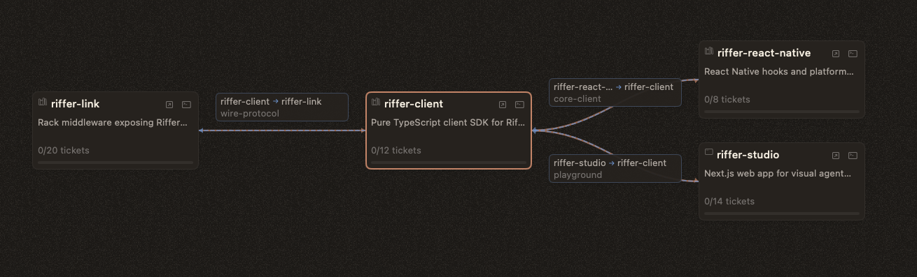Viewport: 917px width, 277px height.
Task: Click the playground edge label
Action: click(x=615, y=169)
